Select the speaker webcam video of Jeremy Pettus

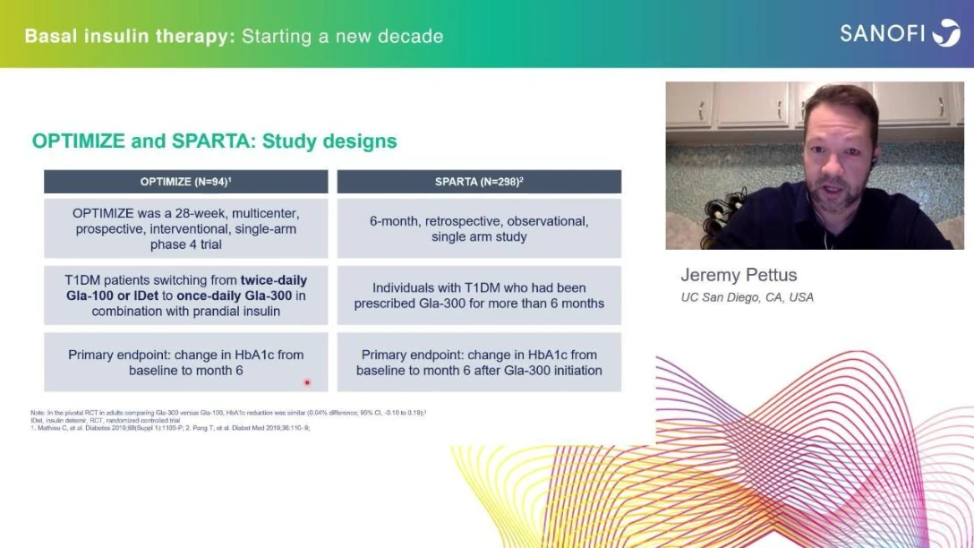pyautogui.click(x=815, y=166)
